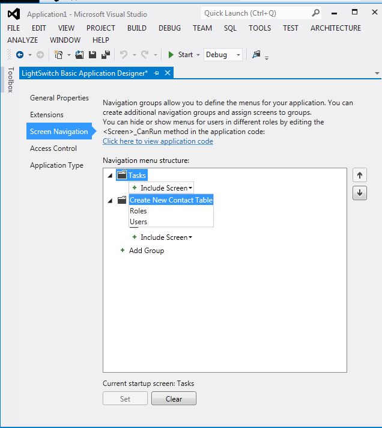Open the BUILD menu
Screen dimensions: 382x428
point(136,28)
